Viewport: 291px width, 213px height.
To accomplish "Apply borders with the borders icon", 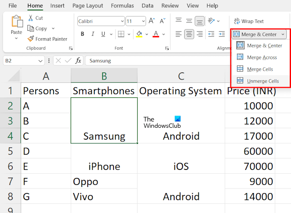I will click(121, 34).
